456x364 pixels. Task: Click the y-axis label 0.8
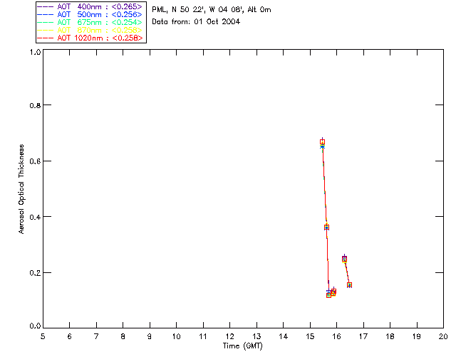35,105
